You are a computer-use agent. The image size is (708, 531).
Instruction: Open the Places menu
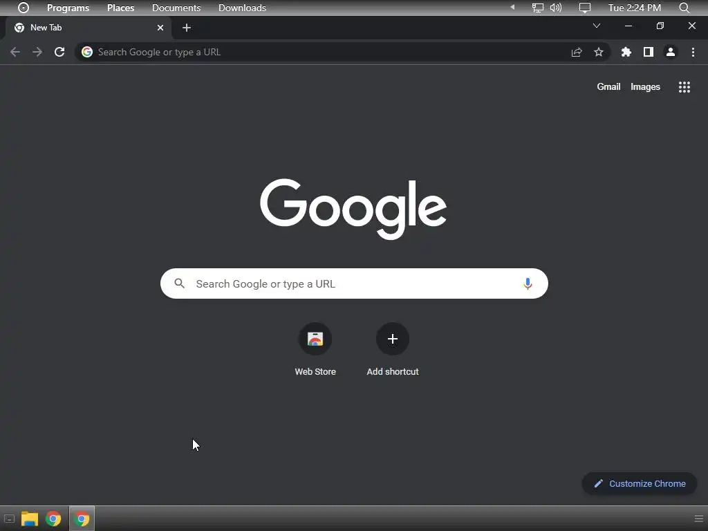[x=120, y=8]
